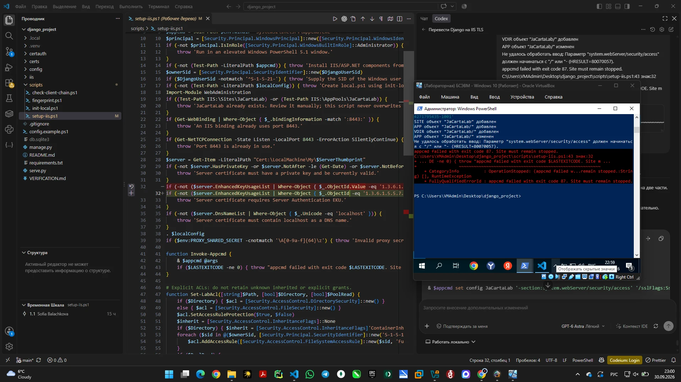Go to next change with down arrow
The height and width of the screenshot is (382, 681).
372,19
